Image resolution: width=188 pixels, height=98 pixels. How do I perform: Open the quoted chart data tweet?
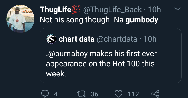click(110, 56)
